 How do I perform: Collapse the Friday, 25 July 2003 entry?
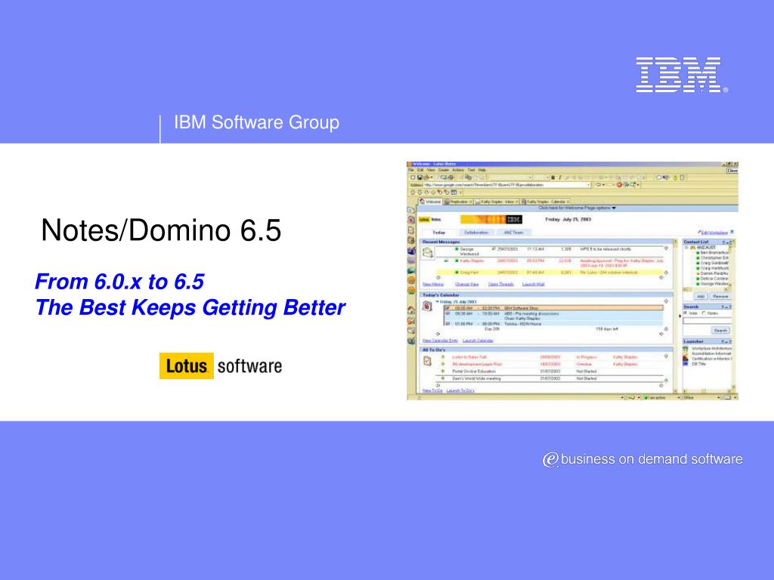coord(438,302)
